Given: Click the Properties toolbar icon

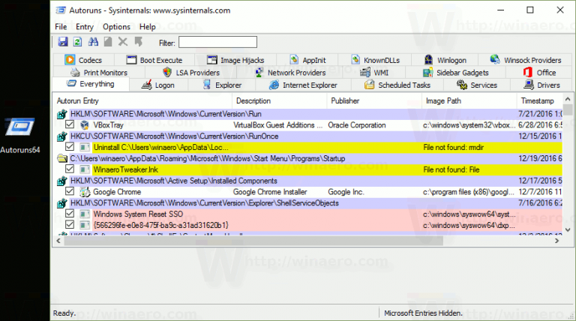Looking at the screenshot, I should point(108,42).
